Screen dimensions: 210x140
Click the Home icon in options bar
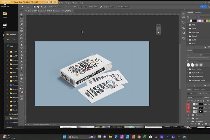pyautogui.click(x=22, y=7)
